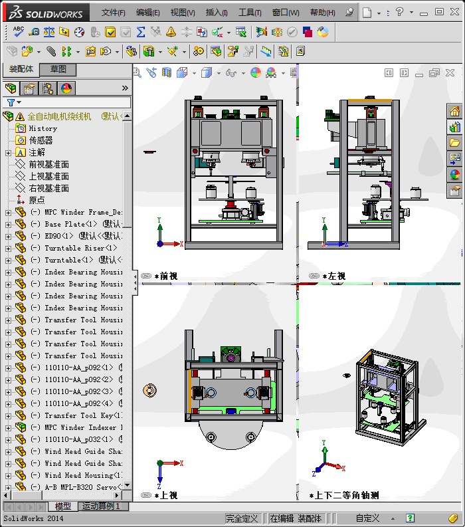Switch to the 草图 tab
465x527 pixels.
pyautogui.click(x=58, y=69)
